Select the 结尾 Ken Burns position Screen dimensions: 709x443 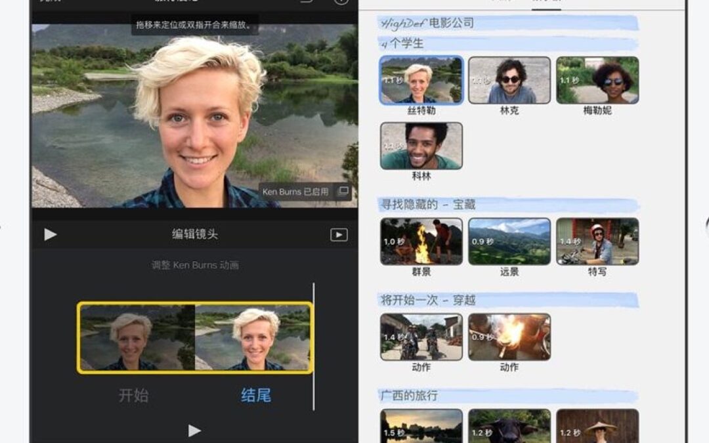click(256, 396)
